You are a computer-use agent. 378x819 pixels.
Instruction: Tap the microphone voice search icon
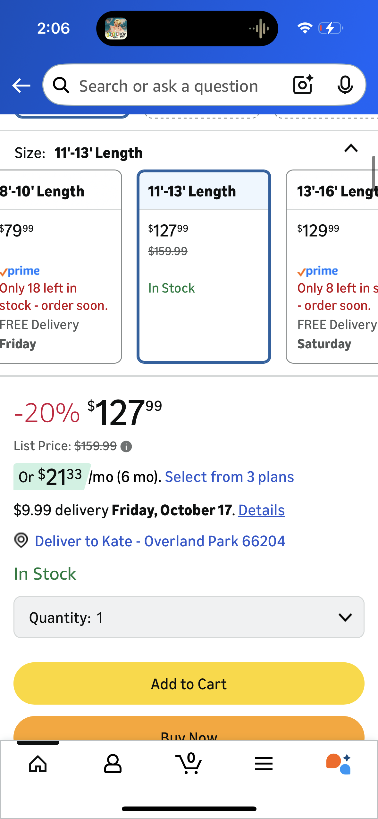click(x=345, y=85)
